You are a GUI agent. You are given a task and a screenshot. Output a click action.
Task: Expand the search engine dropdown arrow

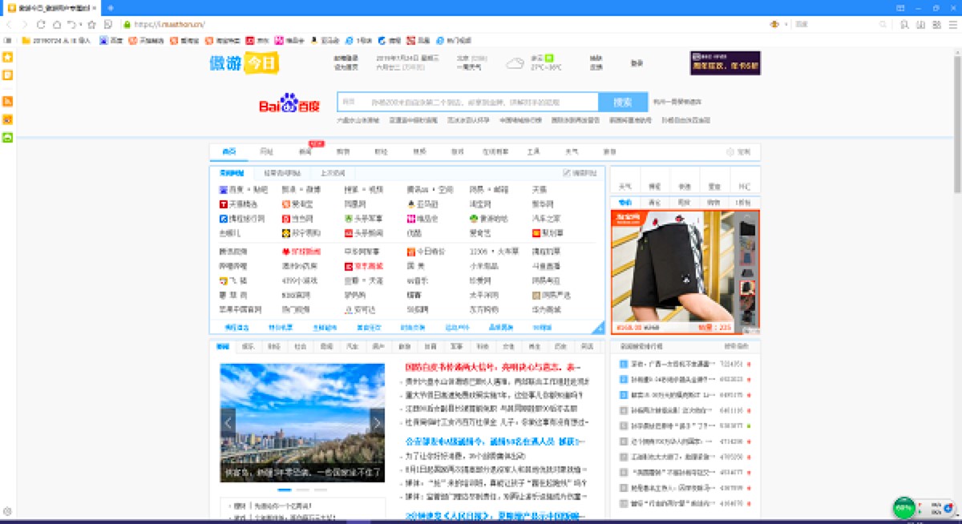[x=785, y=24]
